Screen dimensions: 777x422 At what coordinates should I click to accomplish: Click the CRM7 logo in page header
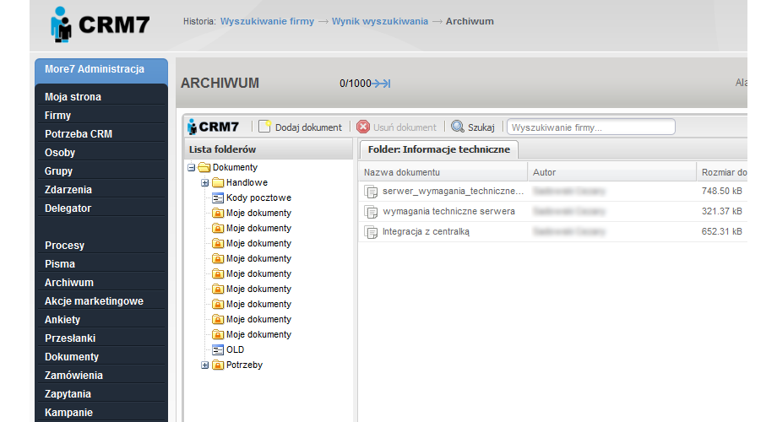point(100,24)
